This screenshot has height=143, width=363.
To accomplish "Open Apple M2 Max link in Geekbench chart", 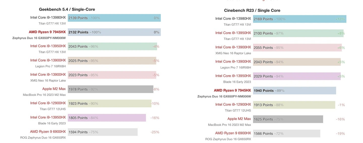I will [54, 89].
